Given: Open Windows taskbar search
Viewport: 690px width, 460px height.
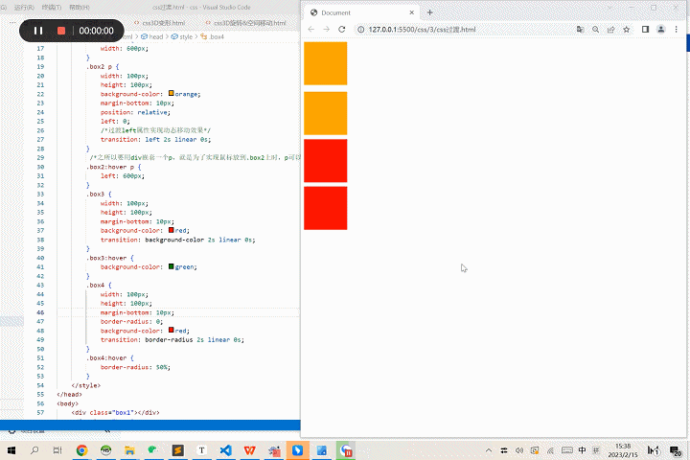Looking at the screenshot, I should [34, 450].
